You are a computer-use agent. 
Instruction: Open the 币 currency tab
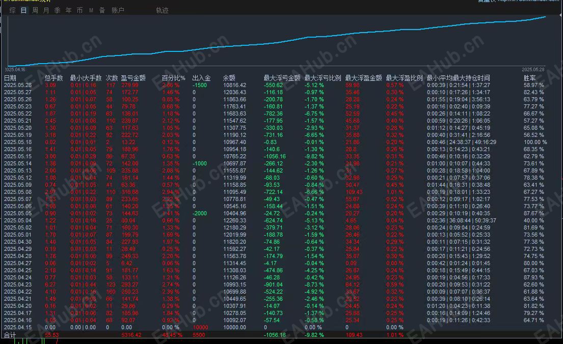click(x=79, y=10)
